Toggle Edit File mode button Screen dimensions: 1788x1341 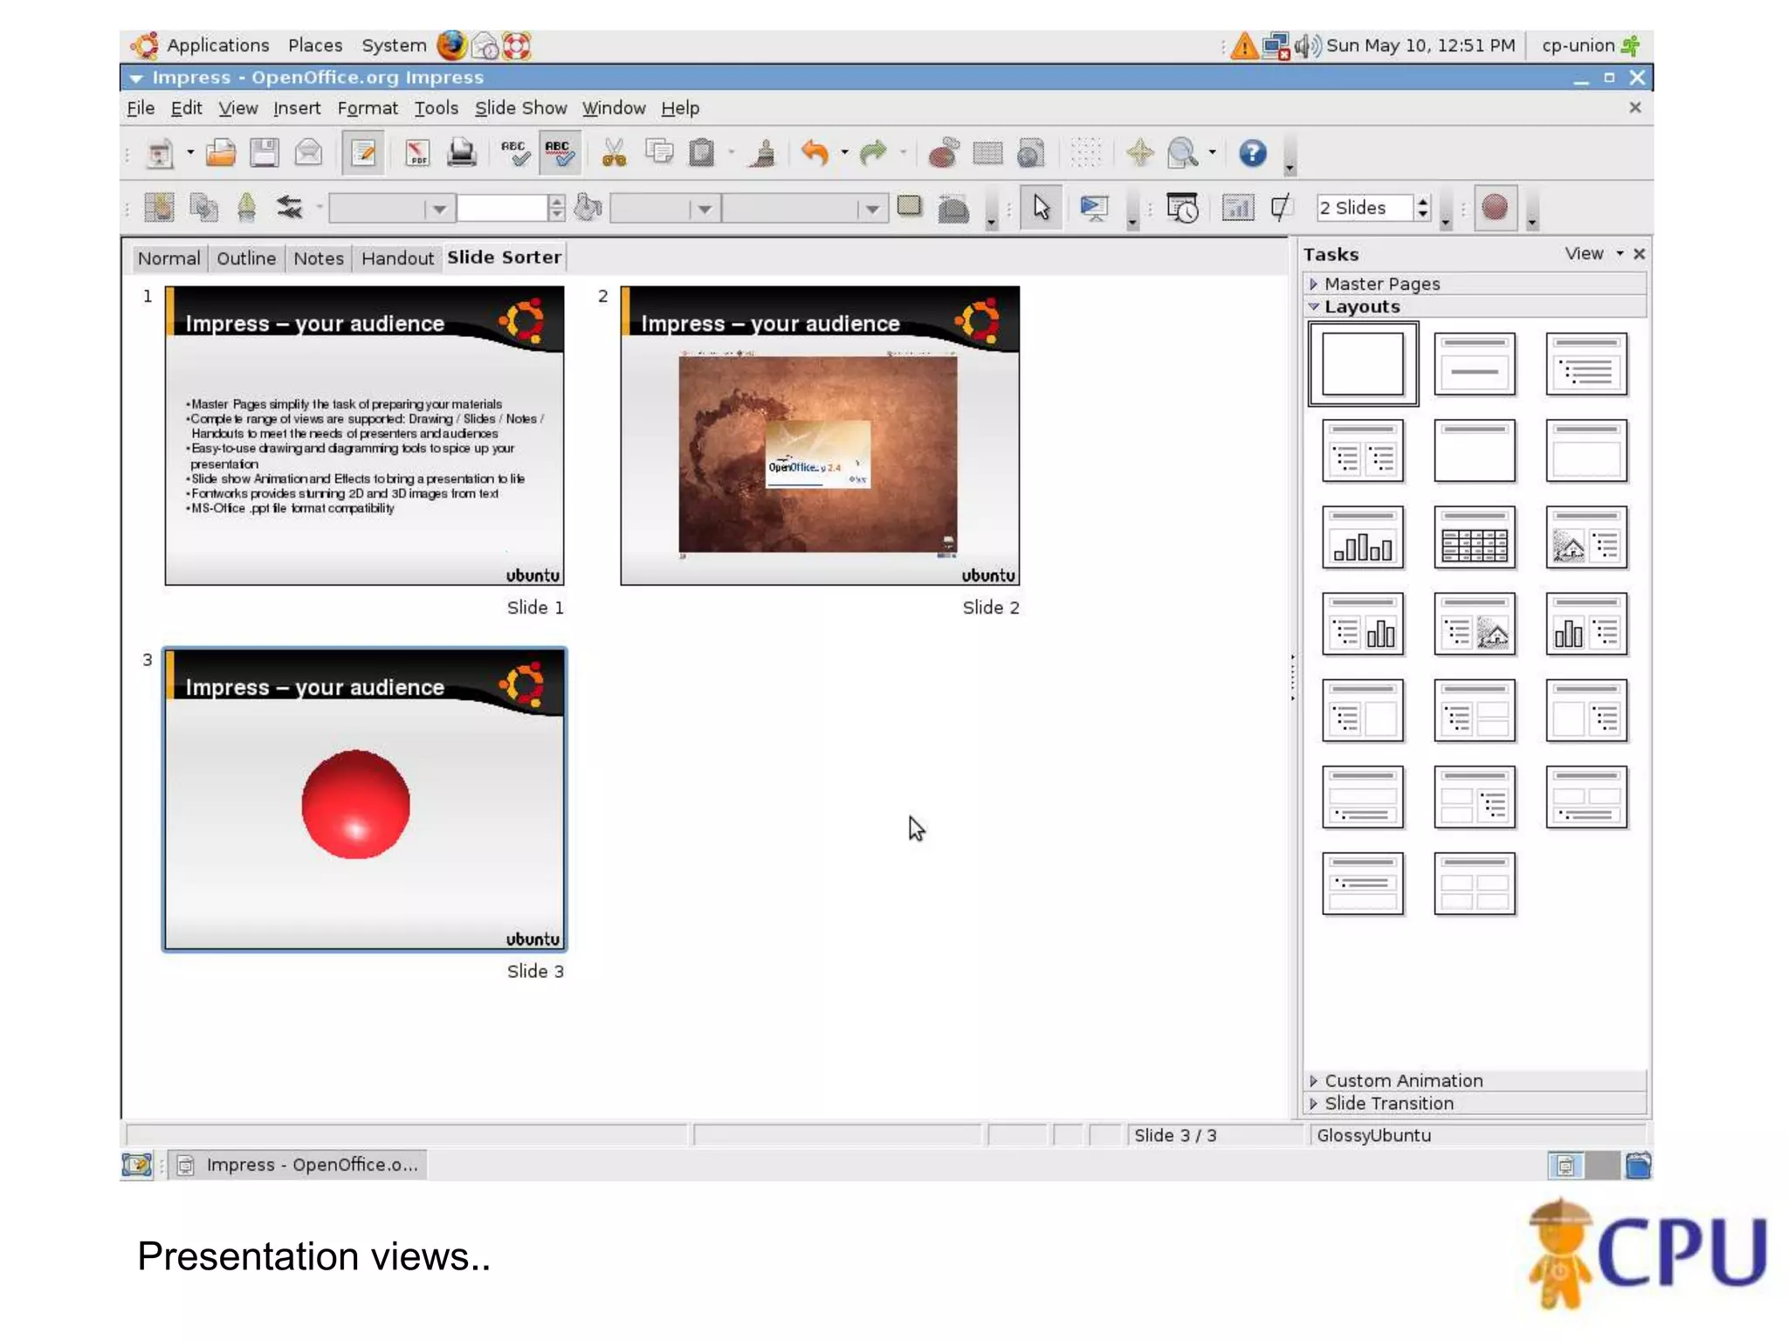[x=363, y=154]
